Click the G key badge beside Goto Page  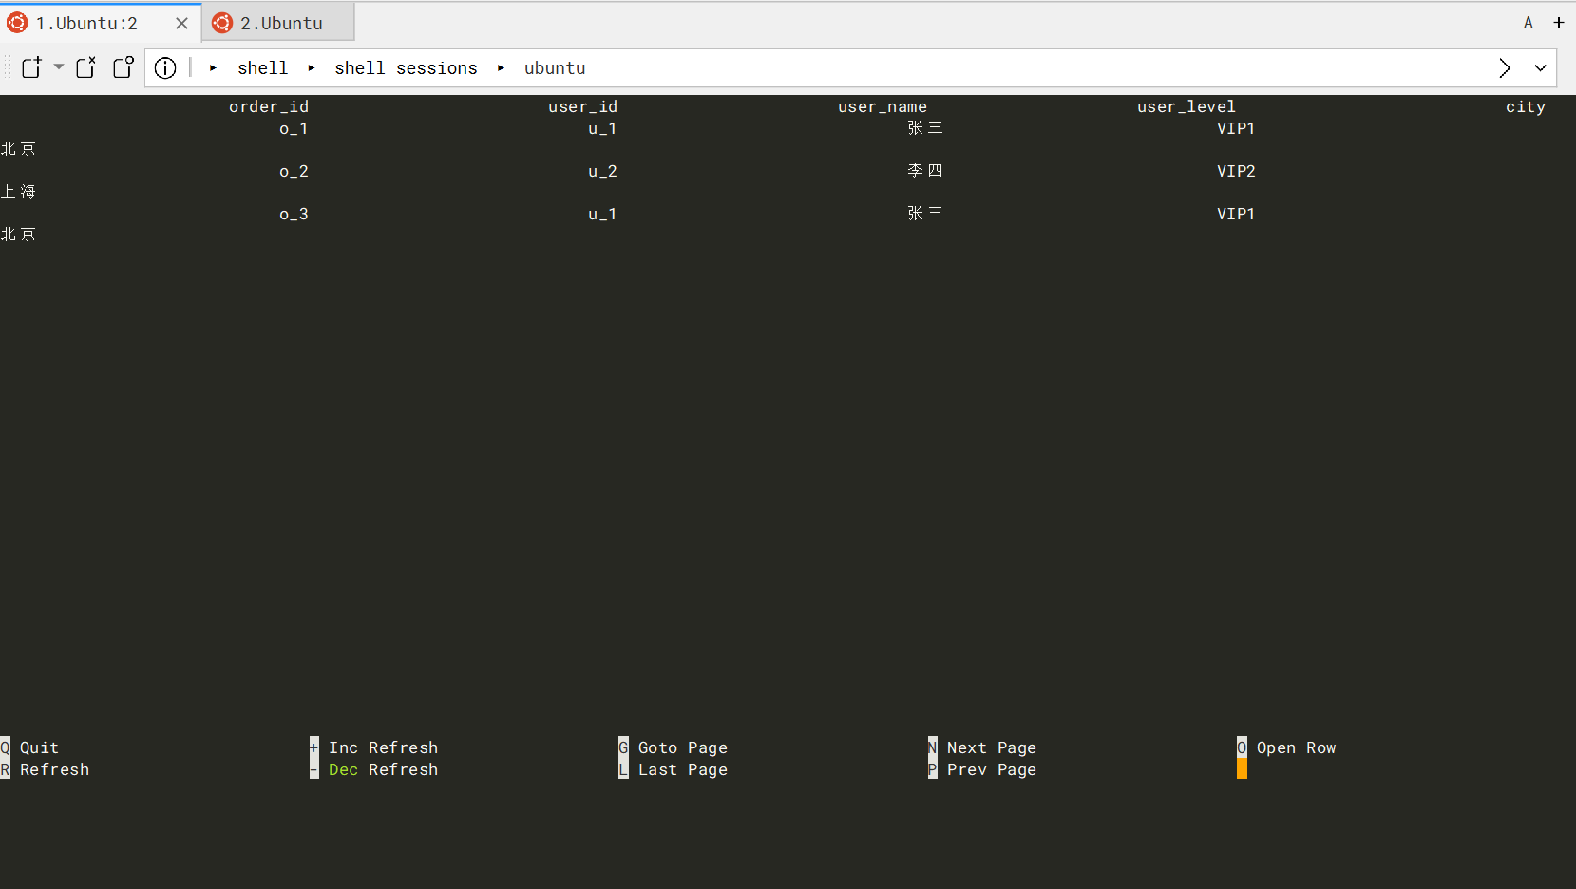pos(623,747)
